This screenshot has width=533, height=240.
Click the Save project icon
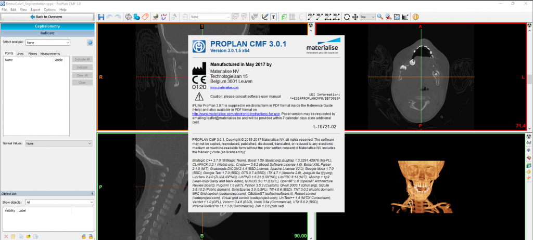pos(101,17)
